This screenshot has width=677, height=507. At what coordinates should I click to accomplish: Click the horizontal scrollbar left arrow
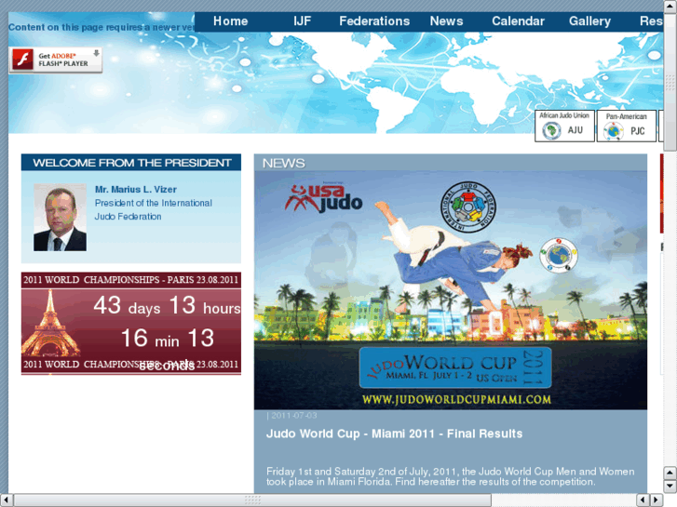point(6,500)
